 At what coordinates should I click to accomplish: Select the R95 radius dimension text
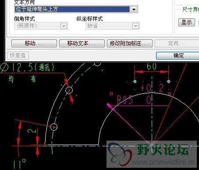(x=125, y=100)
